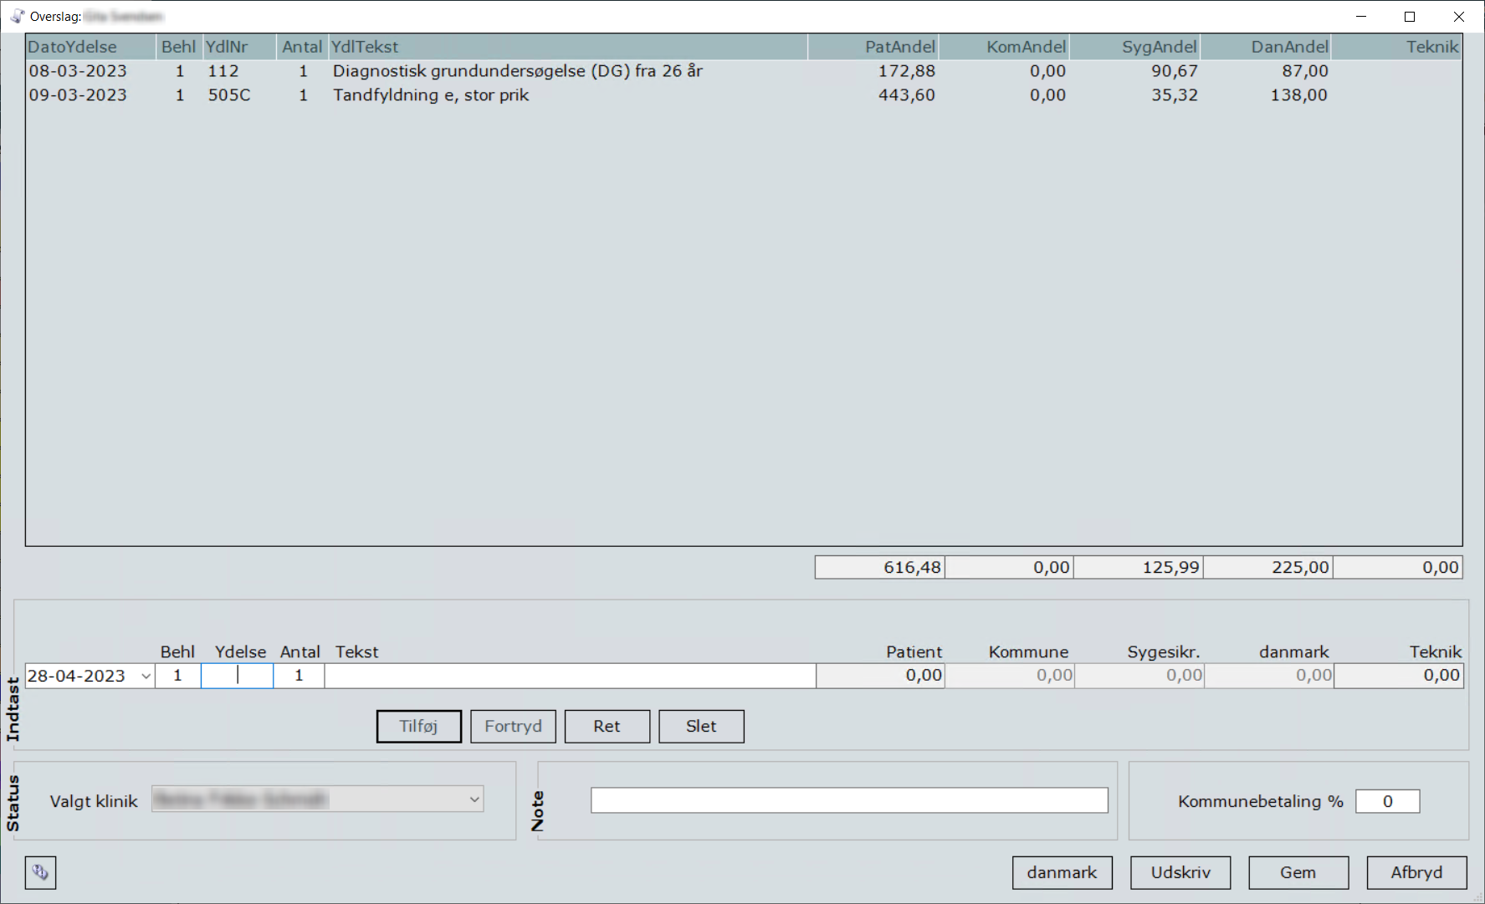The width and height of the screenshot is (1485, 904).
Task: Click the Teknik column header
Action: (x=1396, y=47)
